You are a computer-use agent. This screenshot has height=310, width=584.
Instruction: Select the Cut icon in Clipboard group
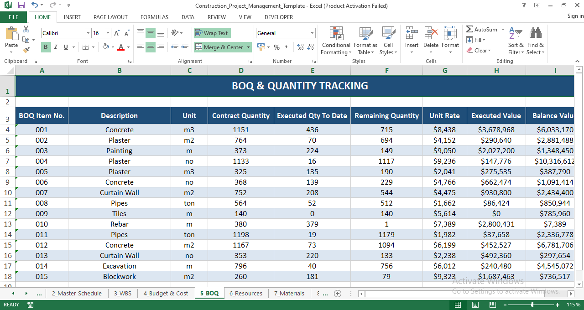pos(26,28)
